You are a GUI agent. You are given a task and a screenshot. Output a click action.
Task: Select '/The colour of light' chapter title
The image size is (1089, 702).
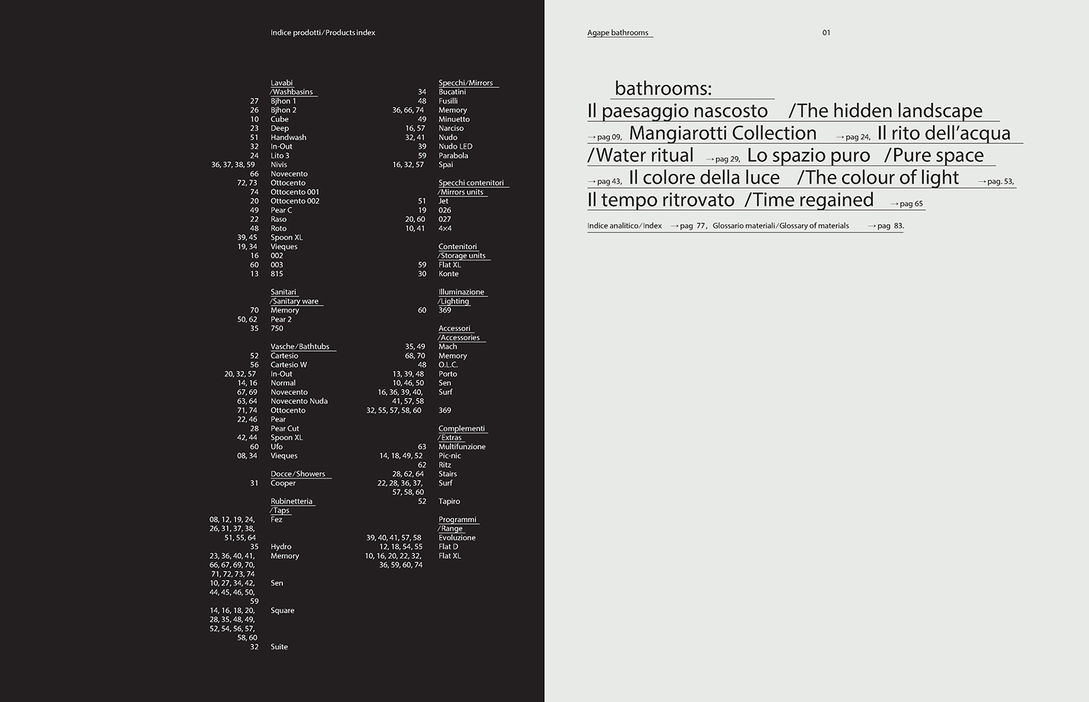878,177
